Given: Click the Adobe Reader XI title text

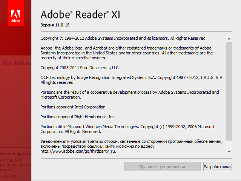Looking at the screenshot, I should point(80,15).
